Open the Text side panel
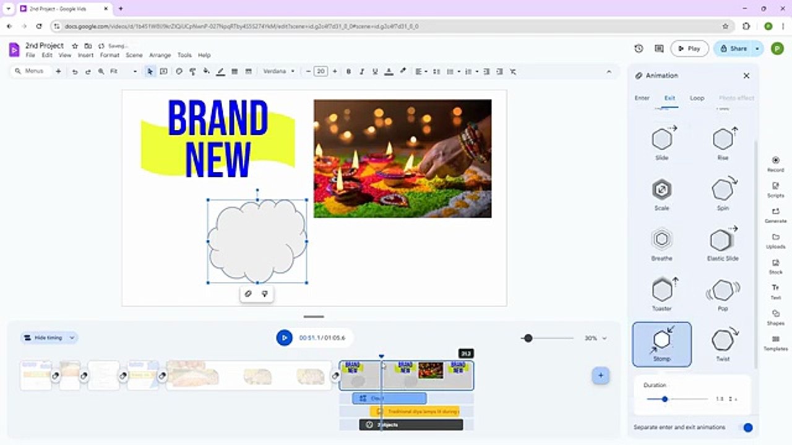 pyautogui.click(x=775, y=292)
